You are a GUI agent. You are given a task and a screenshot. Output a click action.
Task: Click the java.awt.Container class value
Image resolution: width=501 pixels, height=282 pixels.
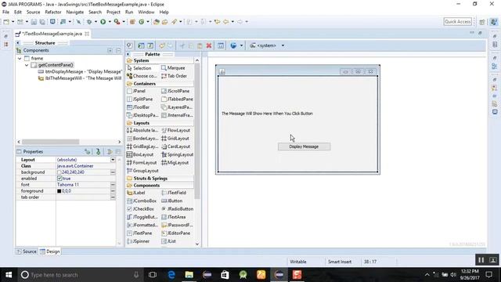point(75,166)
